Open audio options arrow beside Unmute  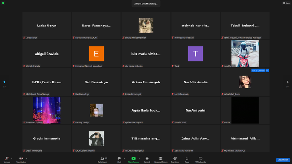[x=12, y=159]
